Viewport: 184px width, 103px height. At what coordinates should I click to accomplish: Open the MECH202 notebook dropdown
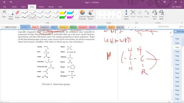click(x=18, y=27)
